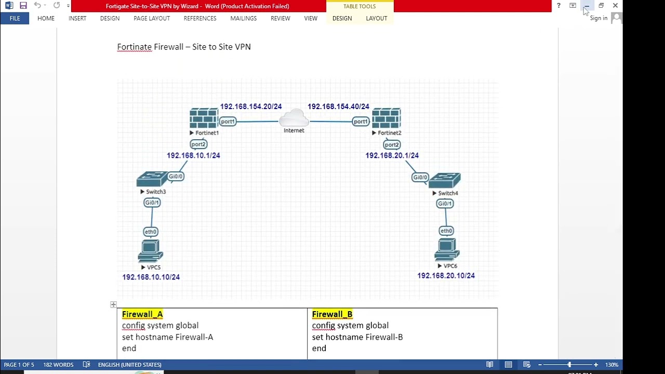Change language ENGLISH (UNITED STATES)
The width and height of the screenshot is (665, 374).
click(x=130, y=365)
